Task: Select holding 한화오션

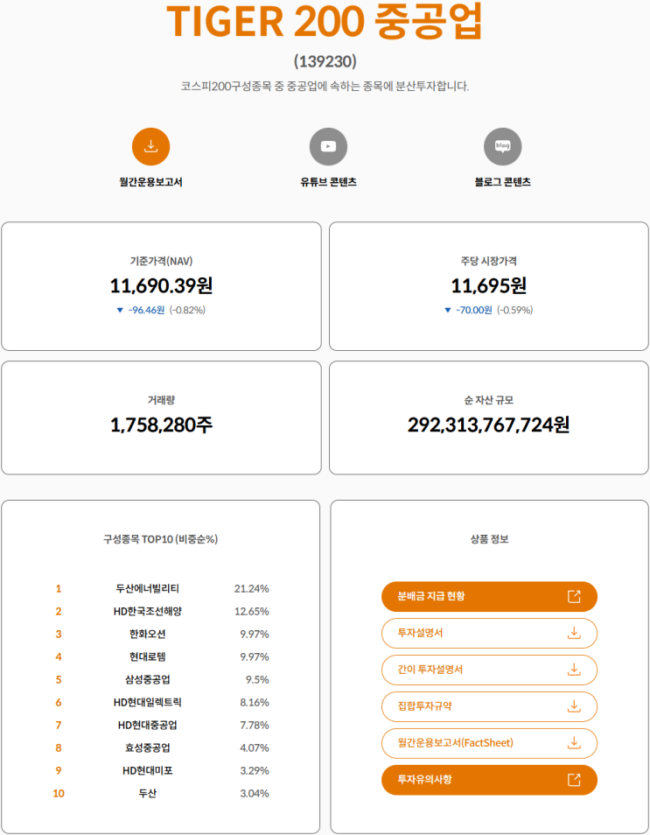Action: click(148, 635)
